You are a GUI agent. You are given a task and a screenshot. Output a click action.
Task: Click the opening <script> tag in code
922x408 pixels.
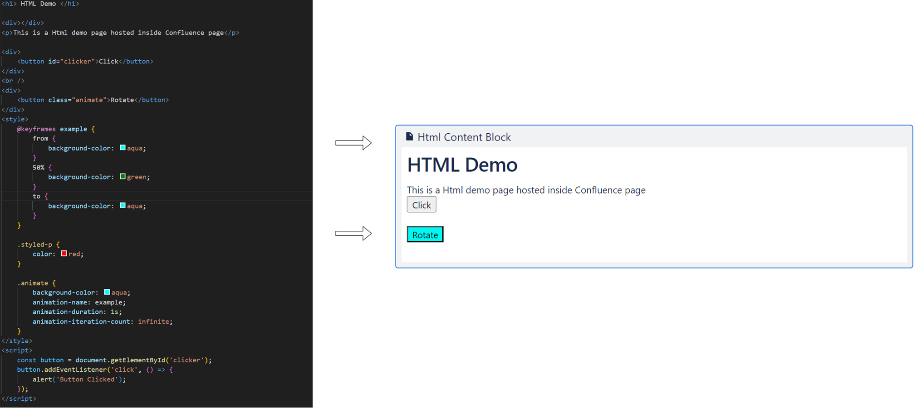[17, 350]
